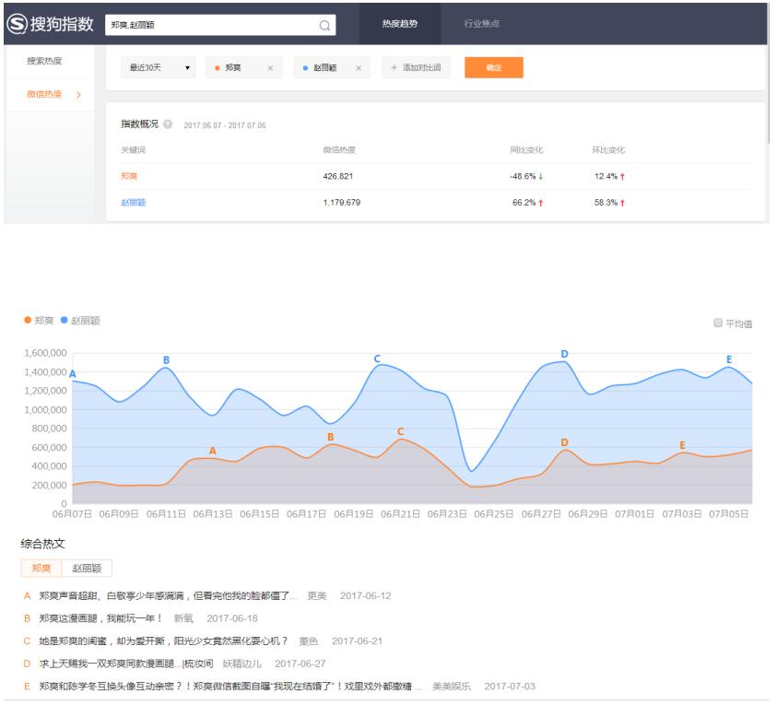The height and width of the screenshot is (705, 777).
Task: Select 搜索热度 in the sidebar
Action: [44, 62]
